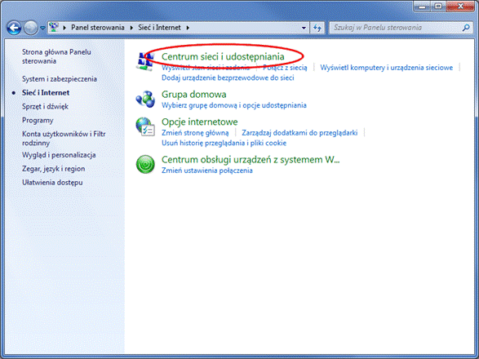
Task: Click the Control Panel icon in address bar
Action: coord(54,28)
